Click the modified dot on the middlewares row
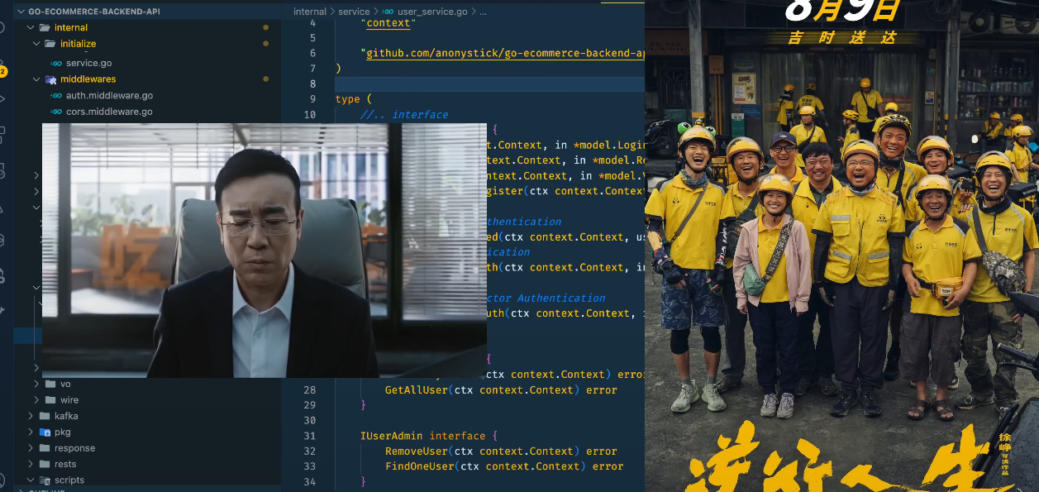 [265, 79]
